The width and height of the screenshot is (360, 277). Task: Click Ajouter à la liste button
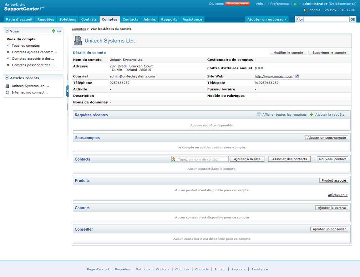[247, 159]
